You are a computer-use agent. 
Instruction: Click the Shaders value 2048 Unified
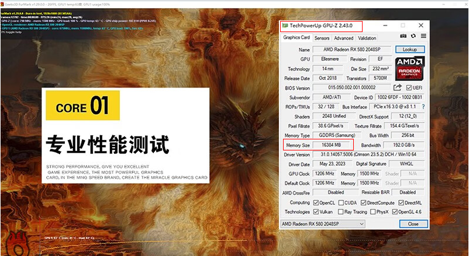point(334,116)
